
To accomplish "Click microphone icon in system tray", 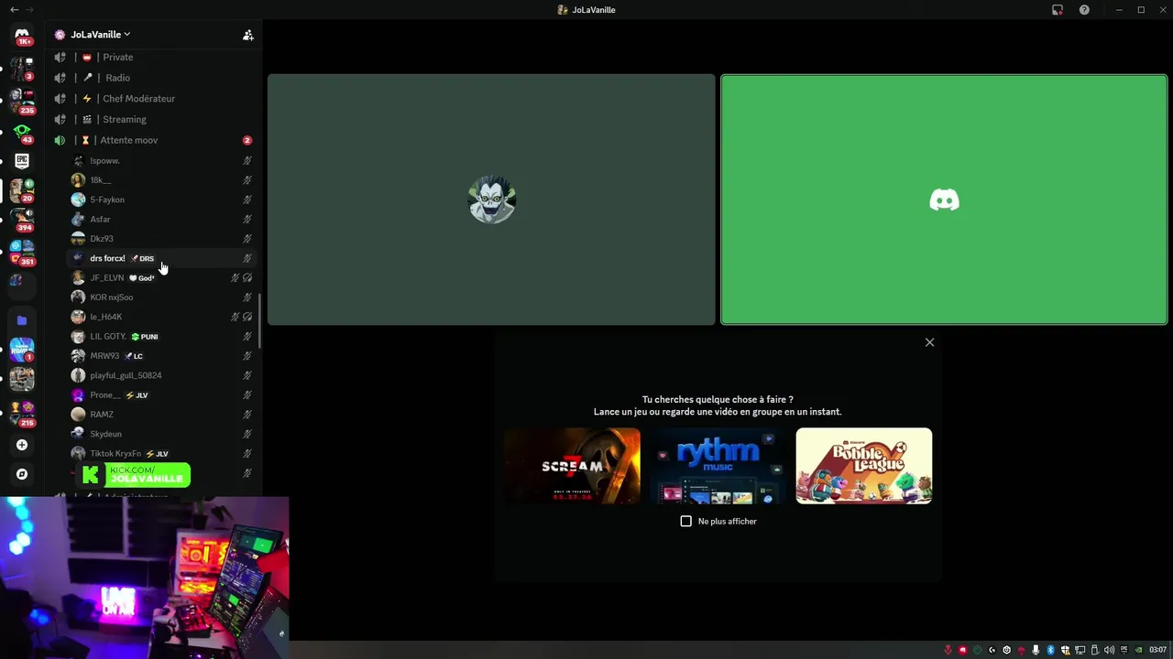I will (x=1036, y=650).
